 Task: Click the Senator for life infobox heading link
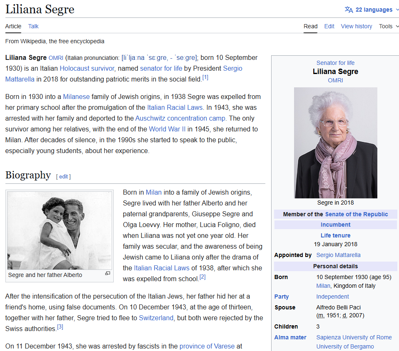click(x=335, y=63)
